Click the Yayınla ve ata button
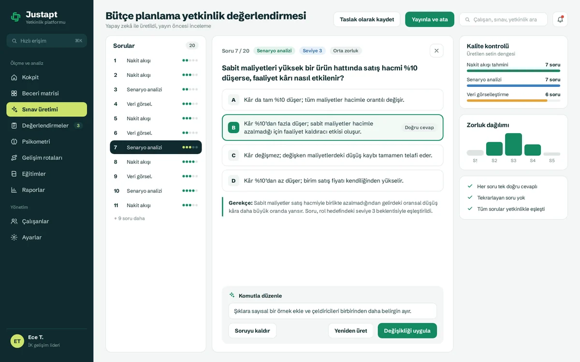Screen dimensions: 580x362 [430, 19]
